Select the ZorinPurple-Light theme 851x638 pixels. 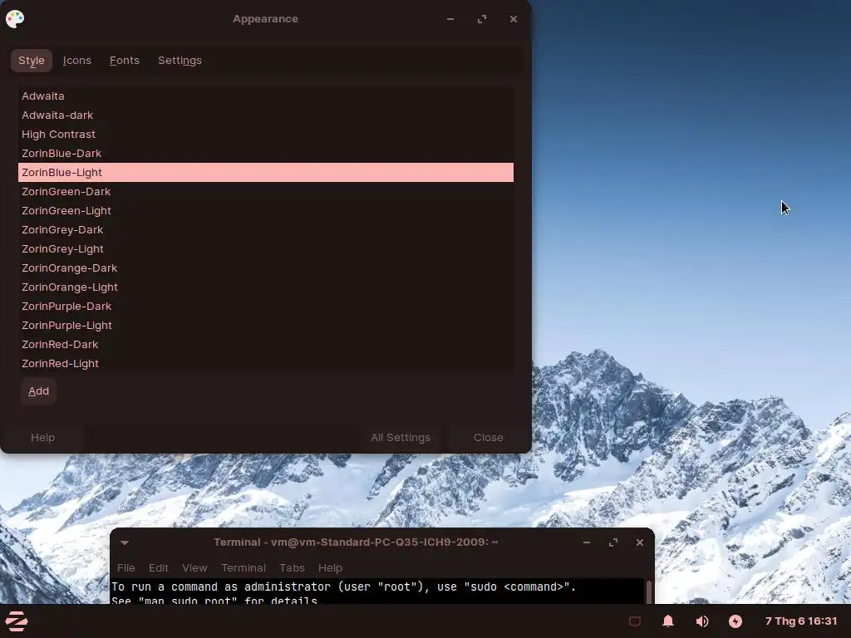tap(266, 326)
